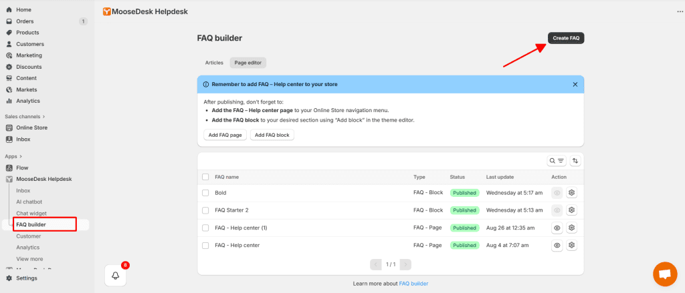Open Chat widget in MooseDesk submenu

(31, 213)
